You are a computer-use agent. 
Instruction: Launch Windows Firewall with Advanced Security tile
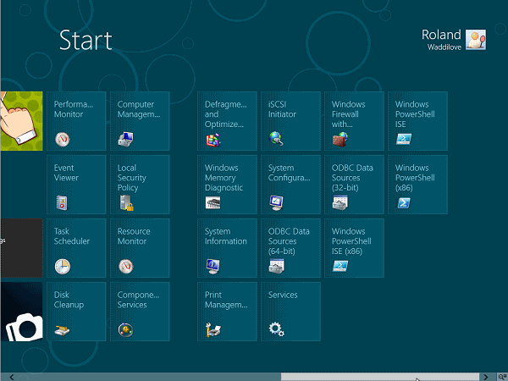pyautogui.click(x=355, y=121)
